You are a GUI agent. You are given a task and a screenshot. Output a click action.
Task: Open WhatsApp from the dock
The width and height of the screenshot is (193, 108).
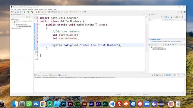[29, 104]
